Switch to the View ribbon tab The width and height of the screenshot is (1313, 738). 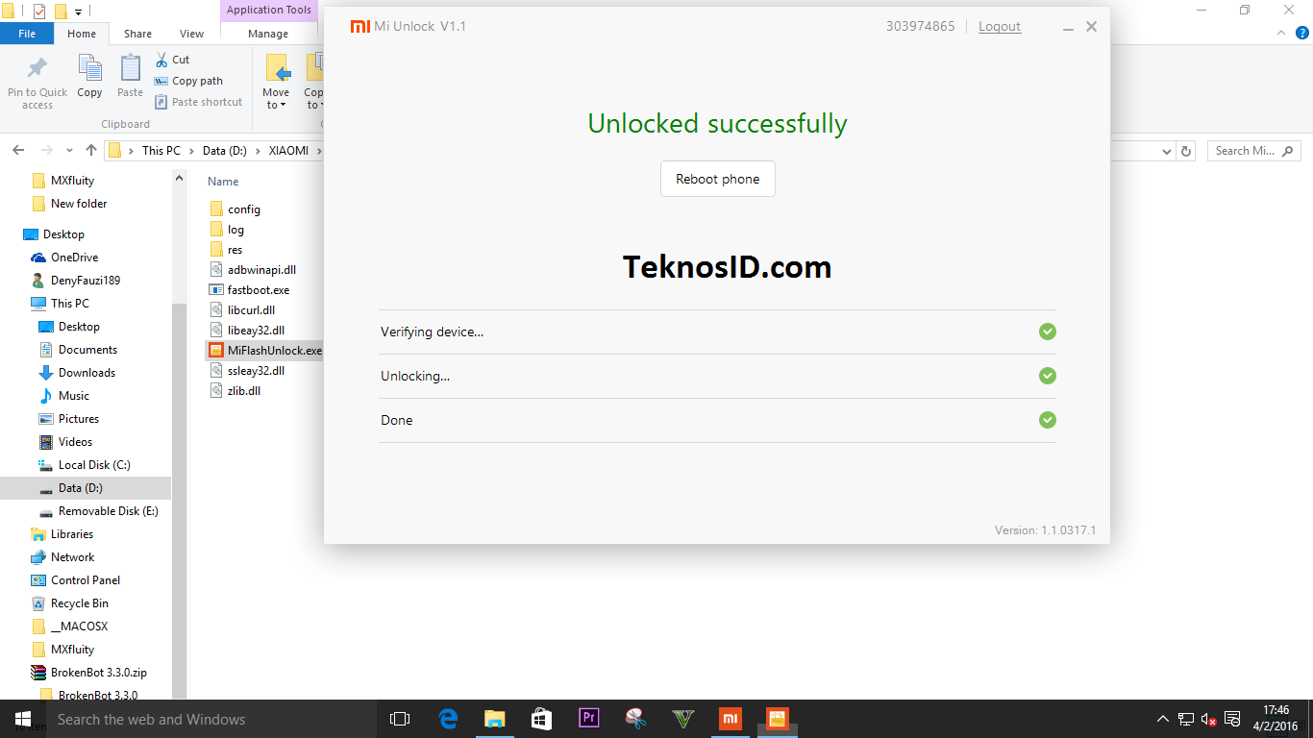pyautogui.click(x=191, y=34)
